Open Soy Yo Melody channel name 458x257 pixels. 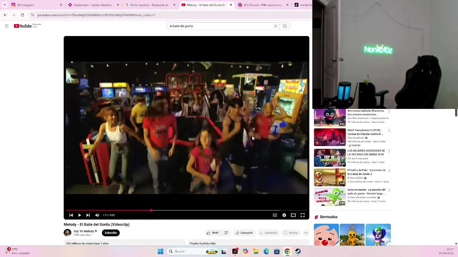(x=84, y=231)
